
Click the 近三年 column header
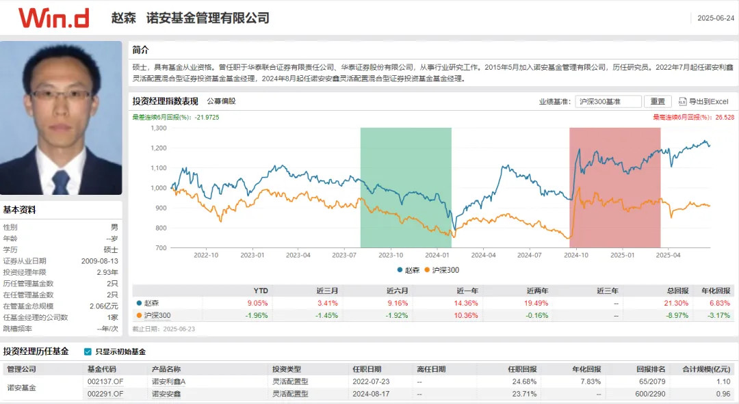[608, 291]
